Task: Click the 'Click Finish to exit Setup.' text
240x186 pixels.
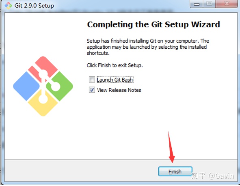Action: pyautogui.click(x=115, y=65)
